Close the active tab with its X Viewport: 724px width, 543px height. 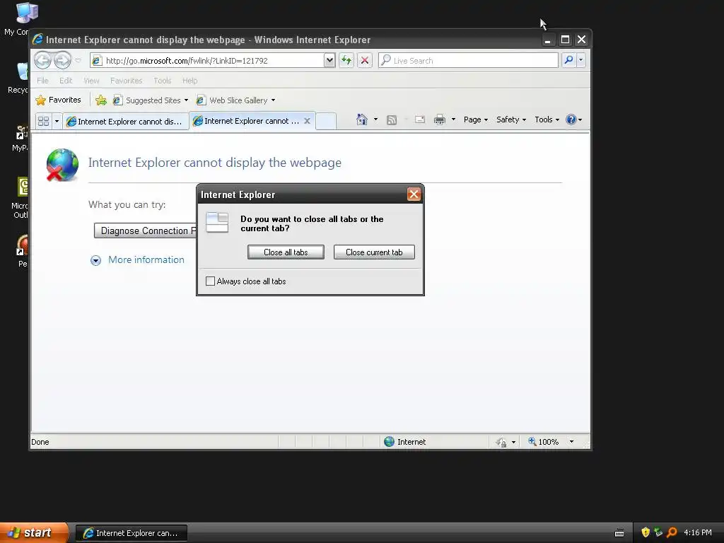point(307,120)
